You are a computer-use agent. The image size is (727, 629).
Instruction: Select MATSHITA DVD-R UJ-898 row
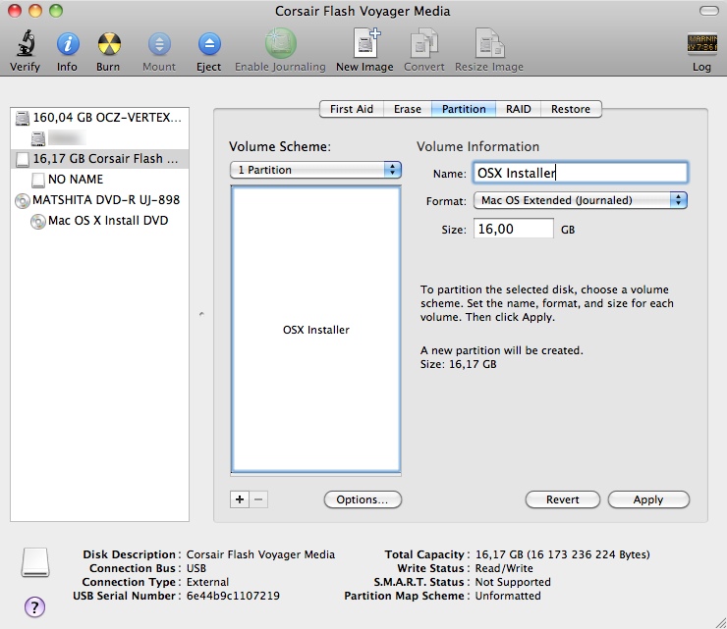tap(99, 200)
